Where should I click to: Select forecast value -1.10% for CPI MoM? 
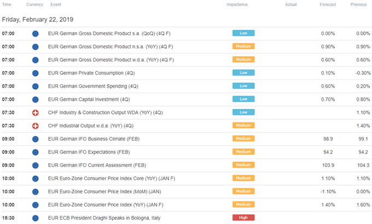[x=328, y=192]
